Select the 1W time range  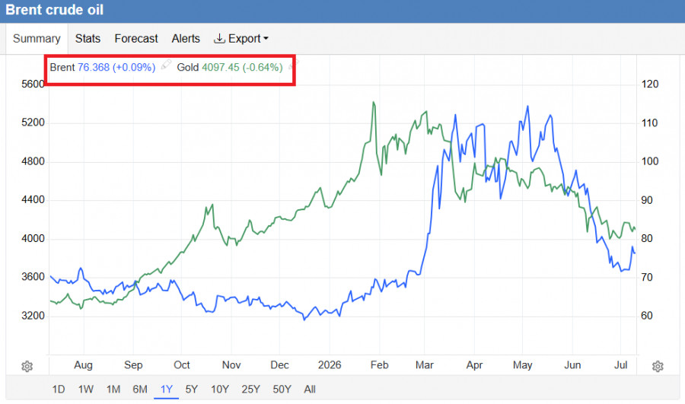coord(85,389)
